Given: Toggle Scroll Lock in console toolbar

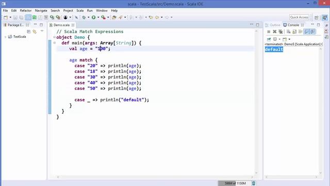Looking at the screenshot, I should coord(294,32).
